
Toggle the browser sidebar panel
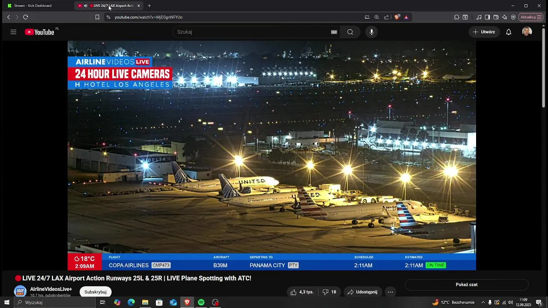[x=488, y=17]
